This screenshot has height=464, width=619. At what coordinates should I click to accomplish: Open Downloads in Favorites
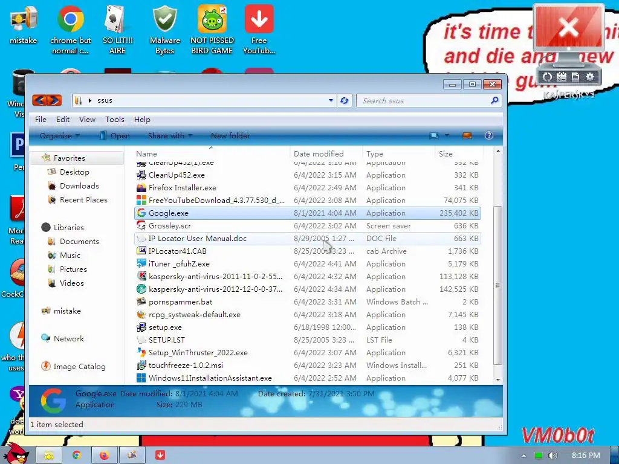(79, 186)
